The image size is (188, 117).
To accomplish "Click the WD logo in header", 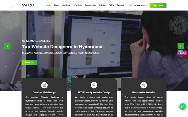I will (28, 5).
